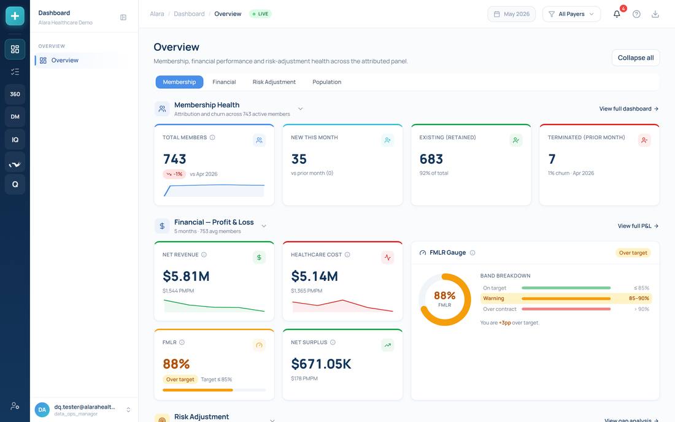Viewport: 675px width, 422px height.
Task: Click the 88% FMLR donut gauge
Action: (445, 299)
